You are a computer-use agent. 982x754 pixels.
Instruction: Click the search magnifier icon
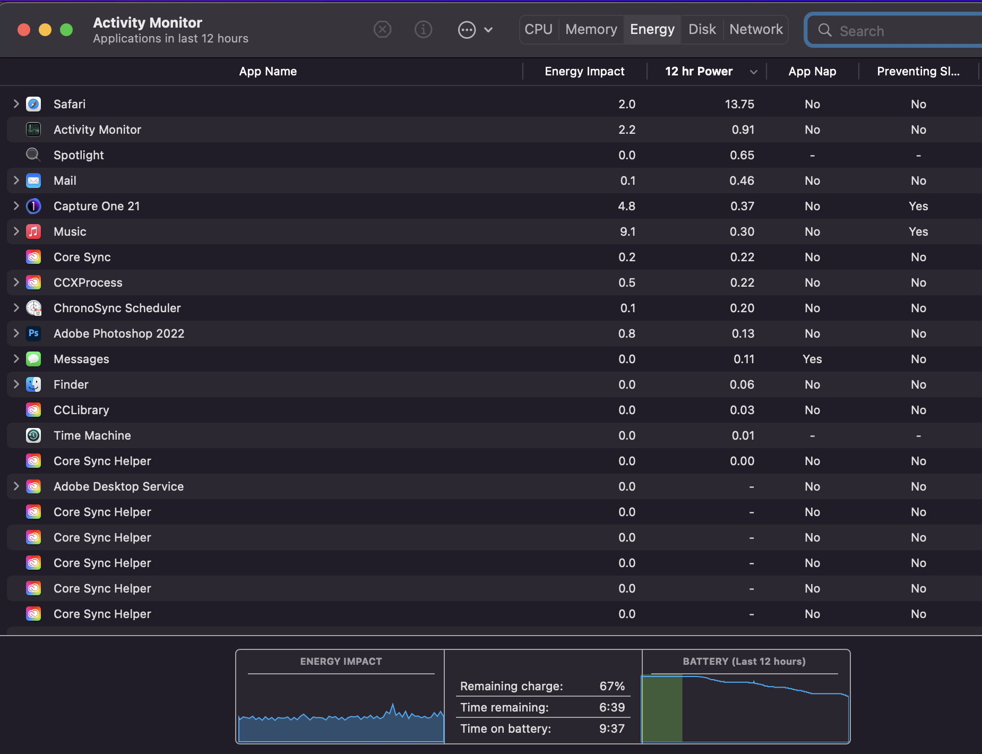[x=824, y=30]
